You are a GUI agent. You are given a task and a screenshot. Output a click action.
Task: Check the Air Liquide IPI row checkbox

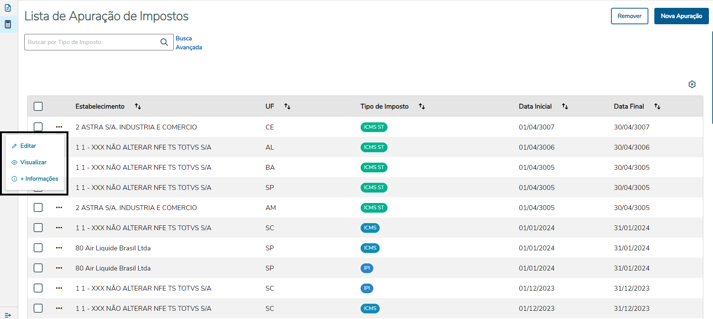click(38, 268)
